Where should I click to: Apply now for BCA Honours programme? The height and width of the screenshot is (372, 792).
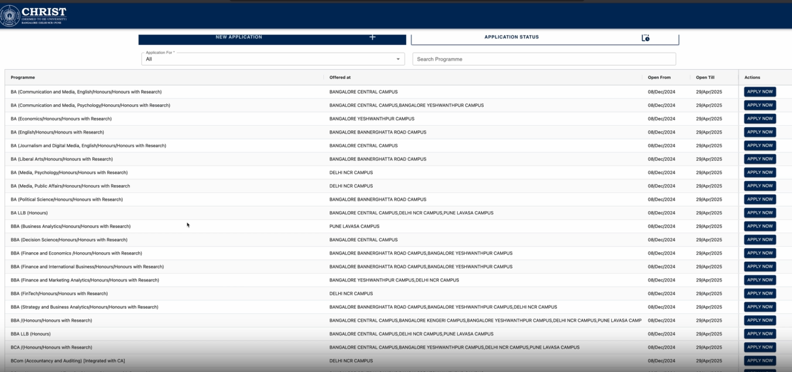[x=759, y=347]
